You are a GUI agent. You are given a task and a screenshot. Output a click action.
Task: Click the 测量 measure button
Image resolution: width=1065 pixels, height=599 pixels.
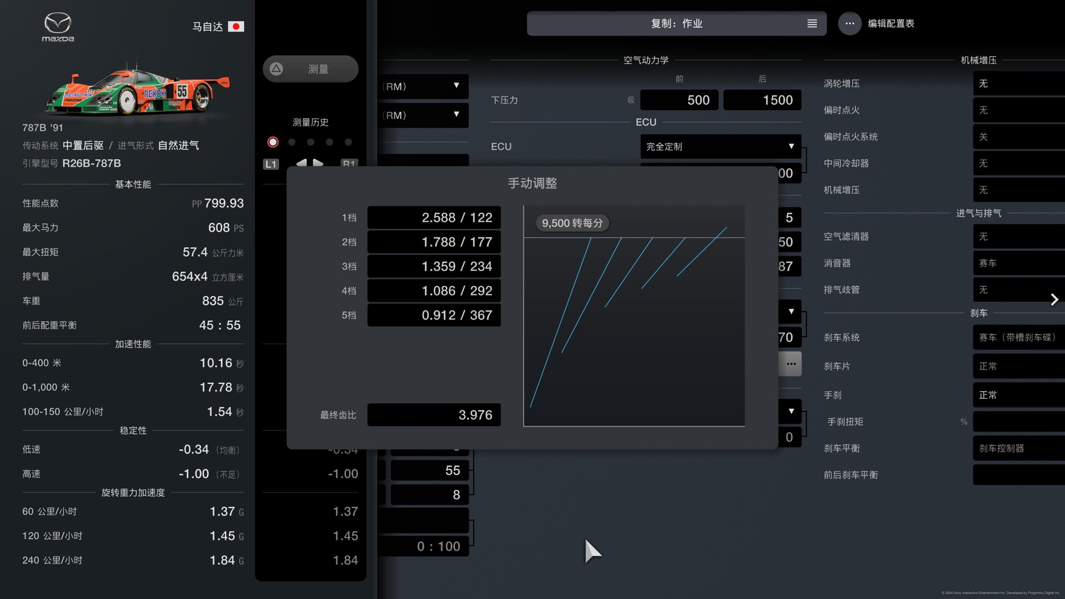click(x=310, y=69)
